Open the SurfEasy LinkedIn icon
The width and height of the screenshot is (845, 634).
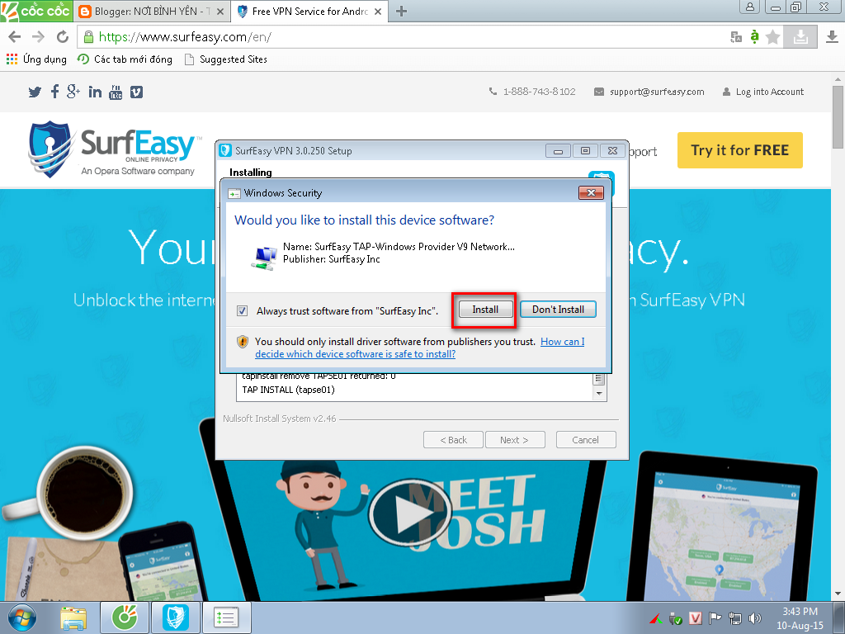(x=95, y=92)
